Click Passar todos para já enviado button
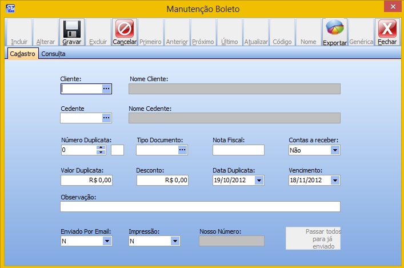 313,238
